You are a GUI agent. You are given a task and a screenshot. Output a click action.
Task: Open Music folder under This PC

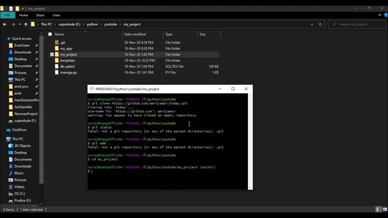point(19,173)
